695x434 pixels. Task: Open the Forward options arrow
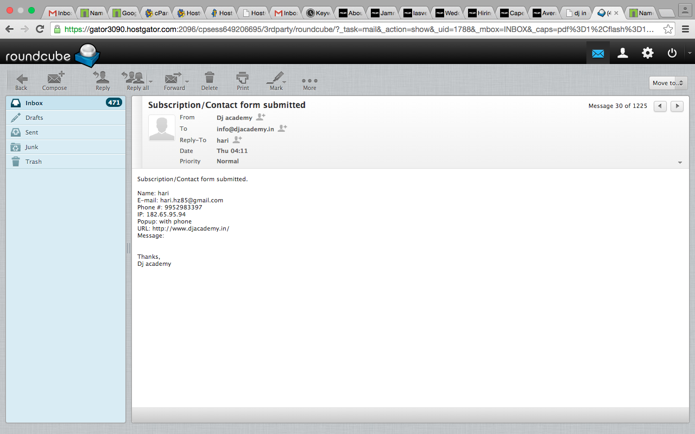click(187, 81)
